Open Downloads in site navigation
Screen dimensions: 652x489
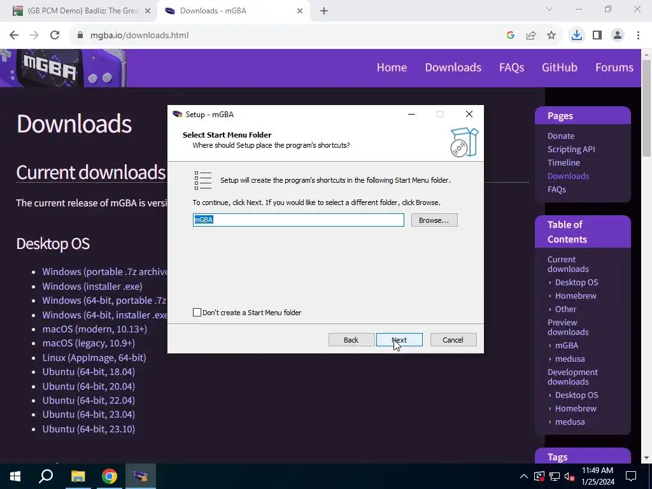pyautogui.click(x=453, y=67)
